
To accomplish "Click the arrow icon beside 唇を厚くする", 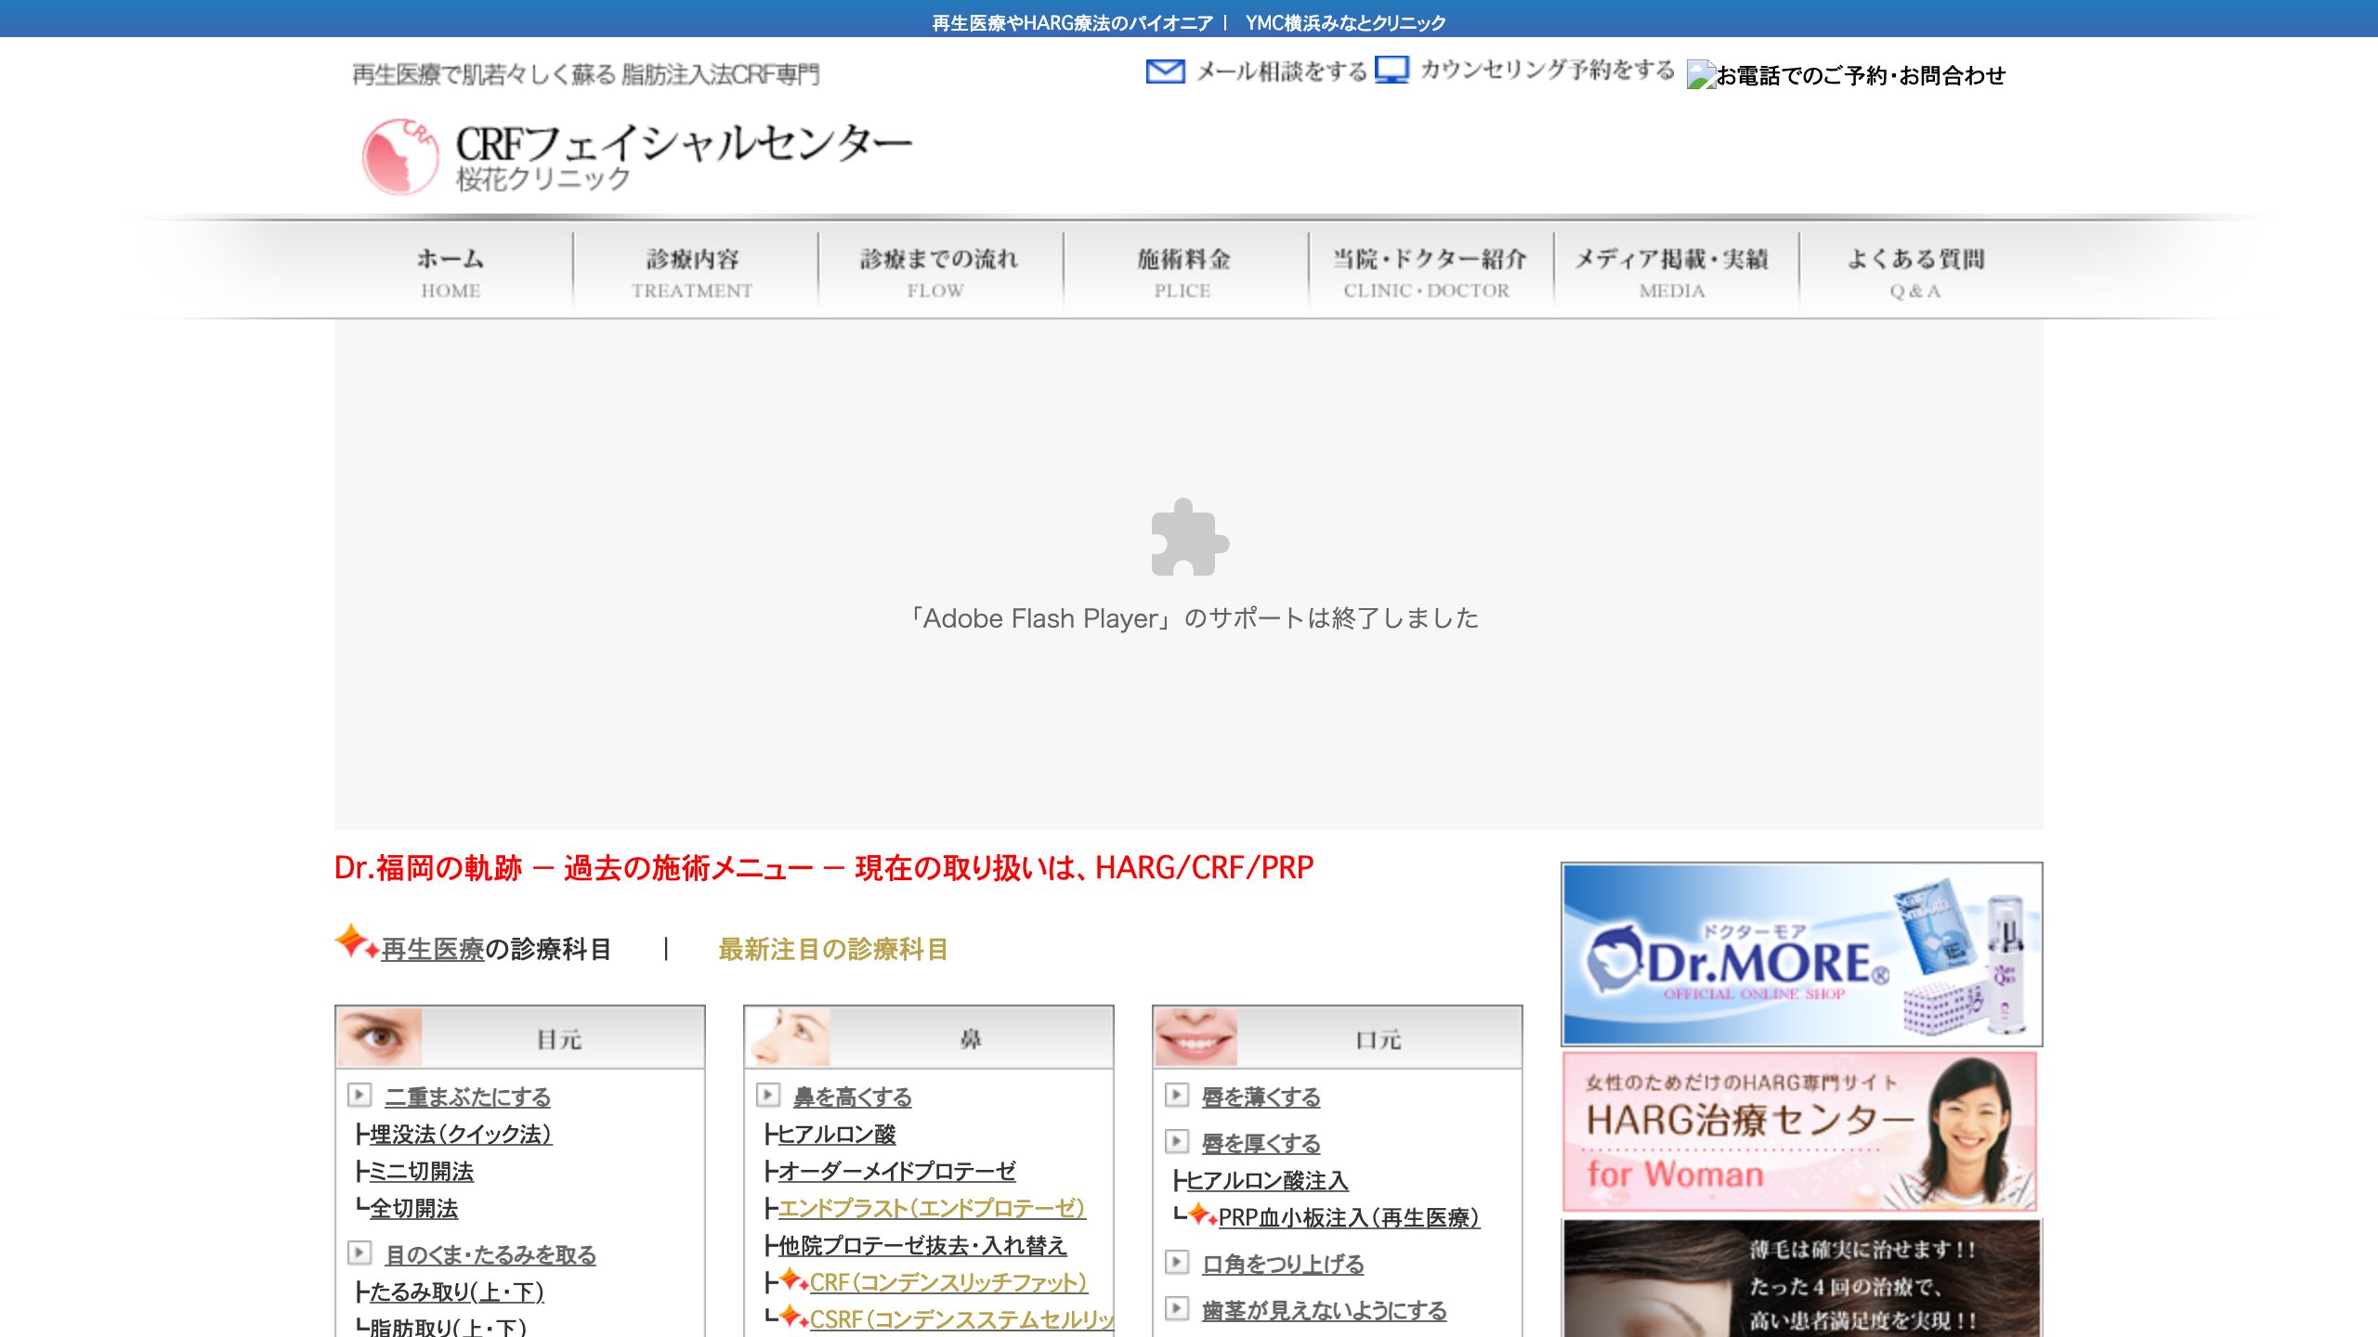I will point(1177,1141).
